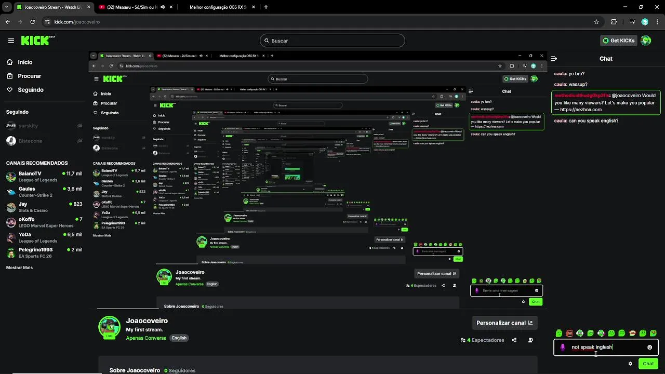Image resolution: width=665 pixels, height=374 pixels.
Task: Open Chrome media controls icon
Action: tap(632, 22)
